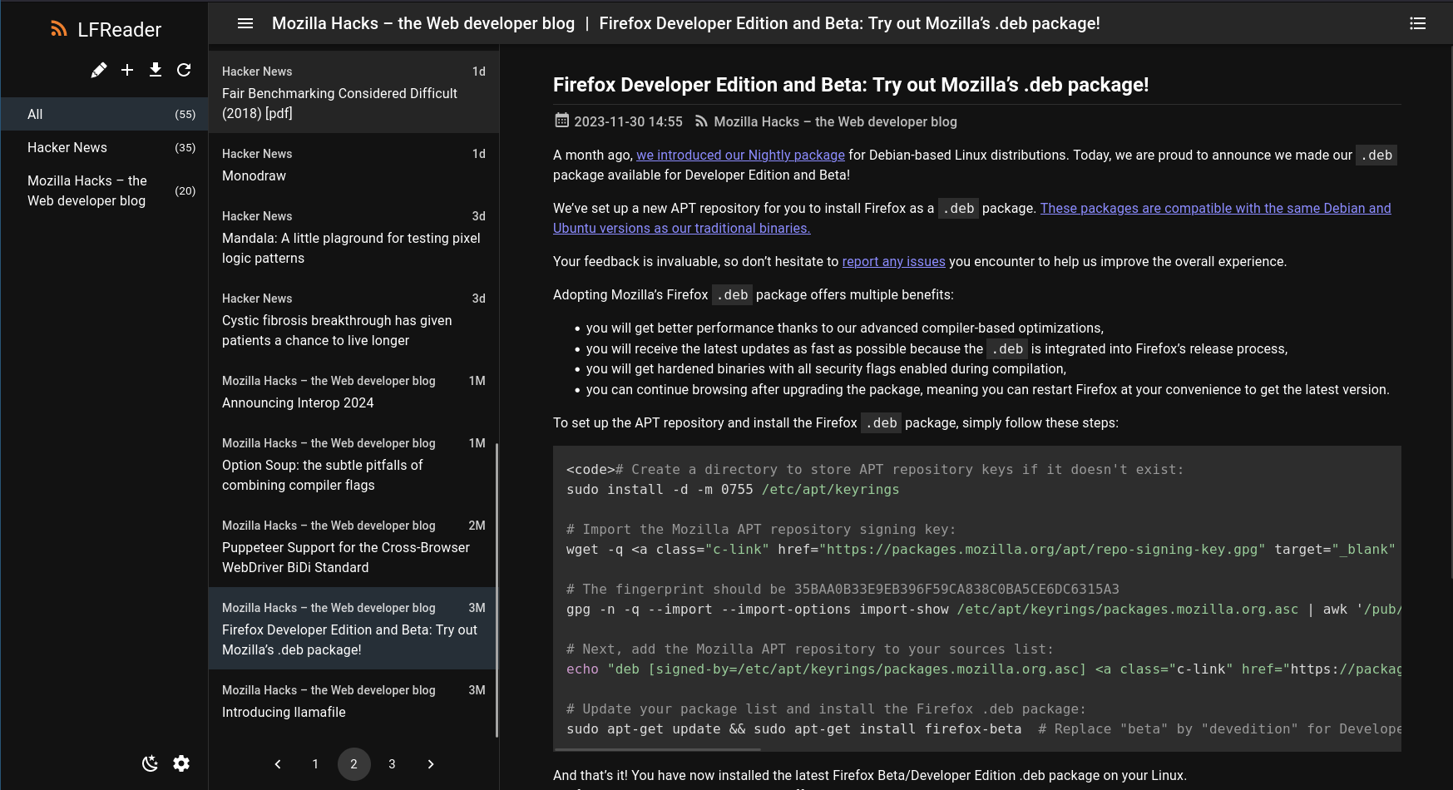Image resolution: width=1453 pixels, height=790 pixels.
Task: Open Introducing llamafile entry
Action: pyautogui.click(x=353, y=701)
